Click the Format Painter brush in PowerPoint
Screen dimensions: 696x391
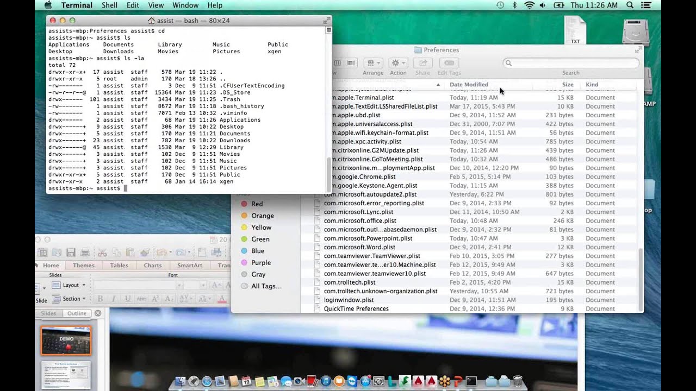coord(145,252)
